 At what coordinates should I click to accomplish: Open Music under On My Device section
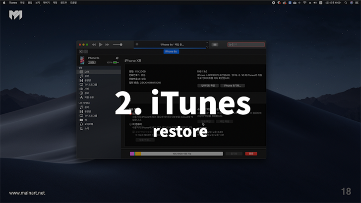99,107
